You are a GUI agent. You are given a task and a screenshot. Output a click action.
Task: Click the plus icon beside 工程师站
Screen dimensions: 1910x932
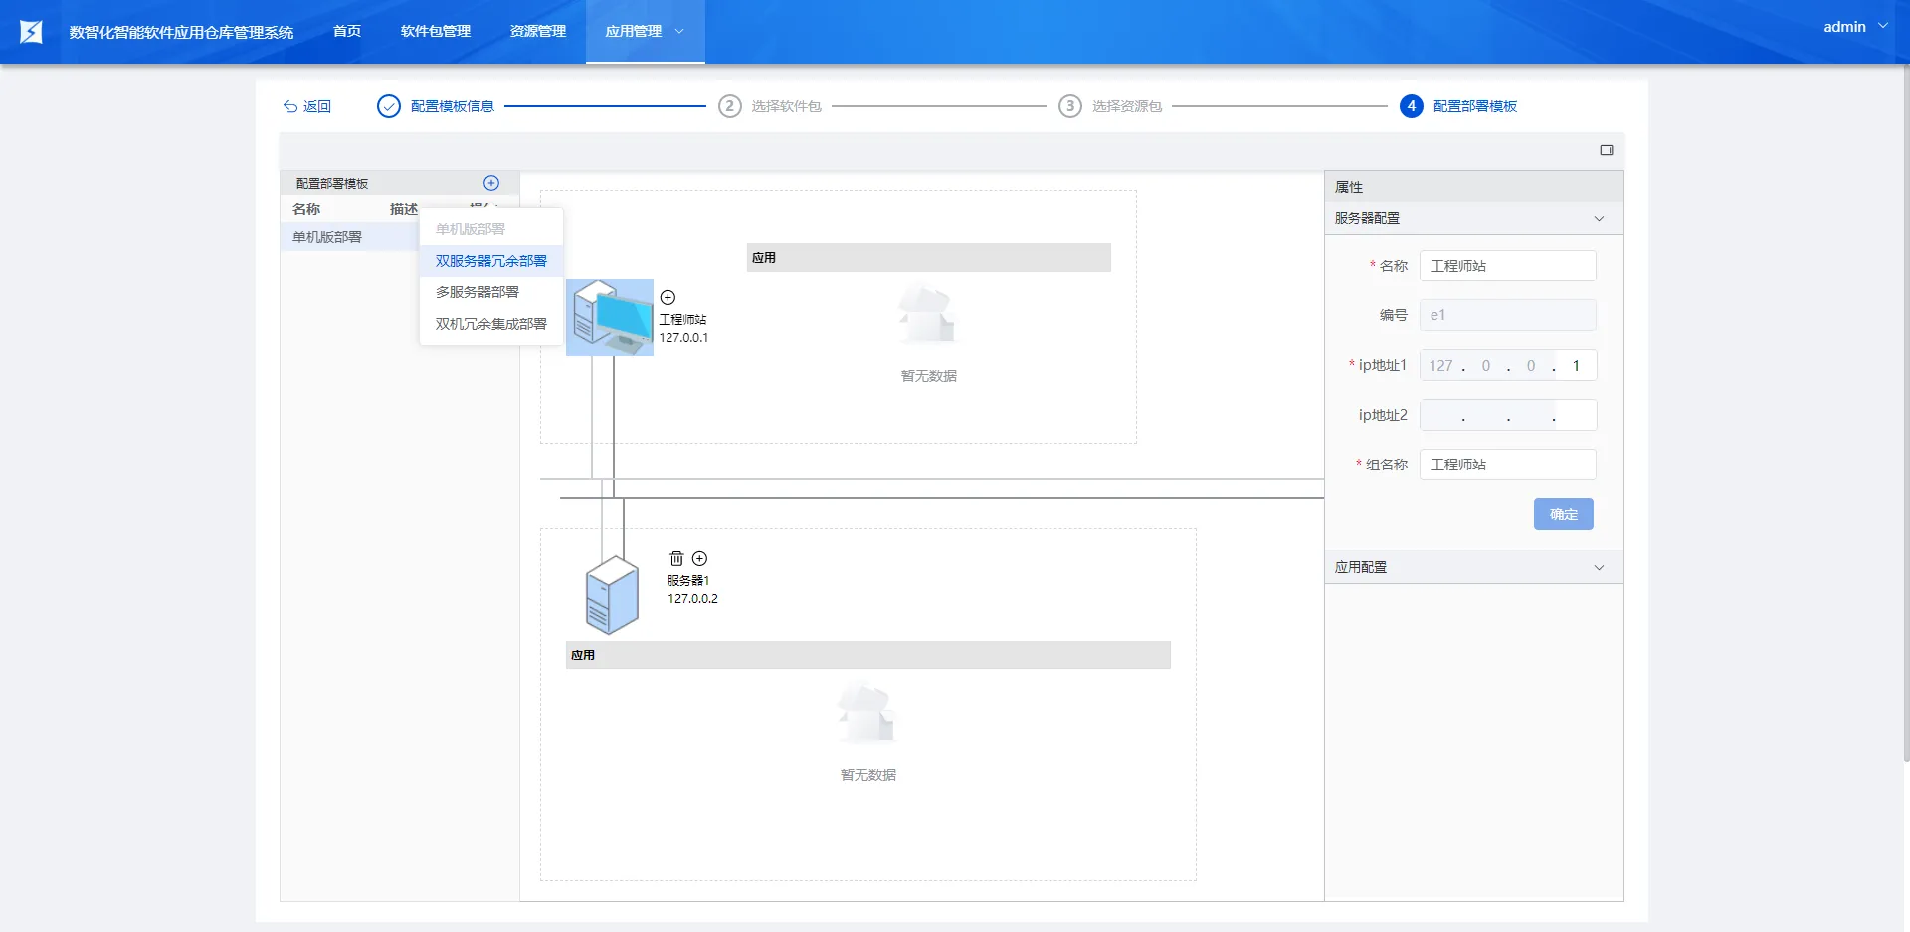click(x=668, y=297)
